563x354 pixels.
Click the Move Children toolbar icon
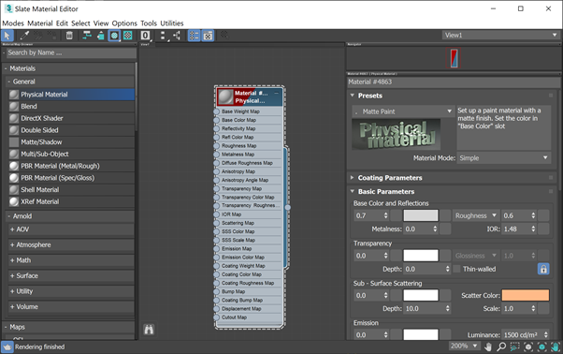point(87,36)
